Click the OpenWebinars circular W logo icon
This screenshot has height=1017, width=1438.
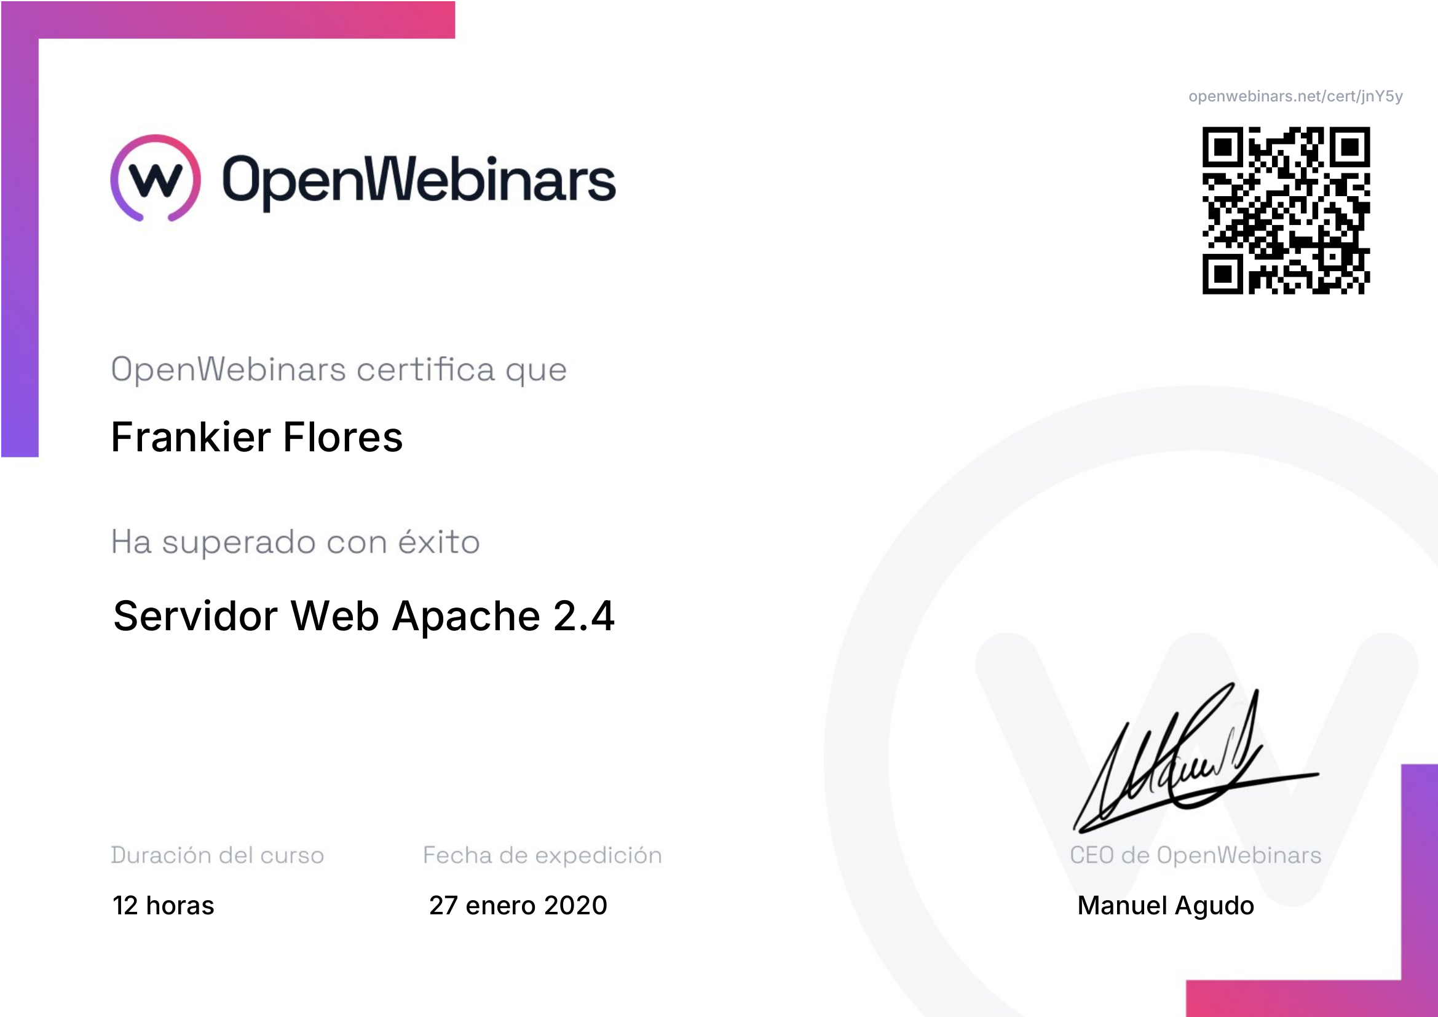[x=156, y=178]
